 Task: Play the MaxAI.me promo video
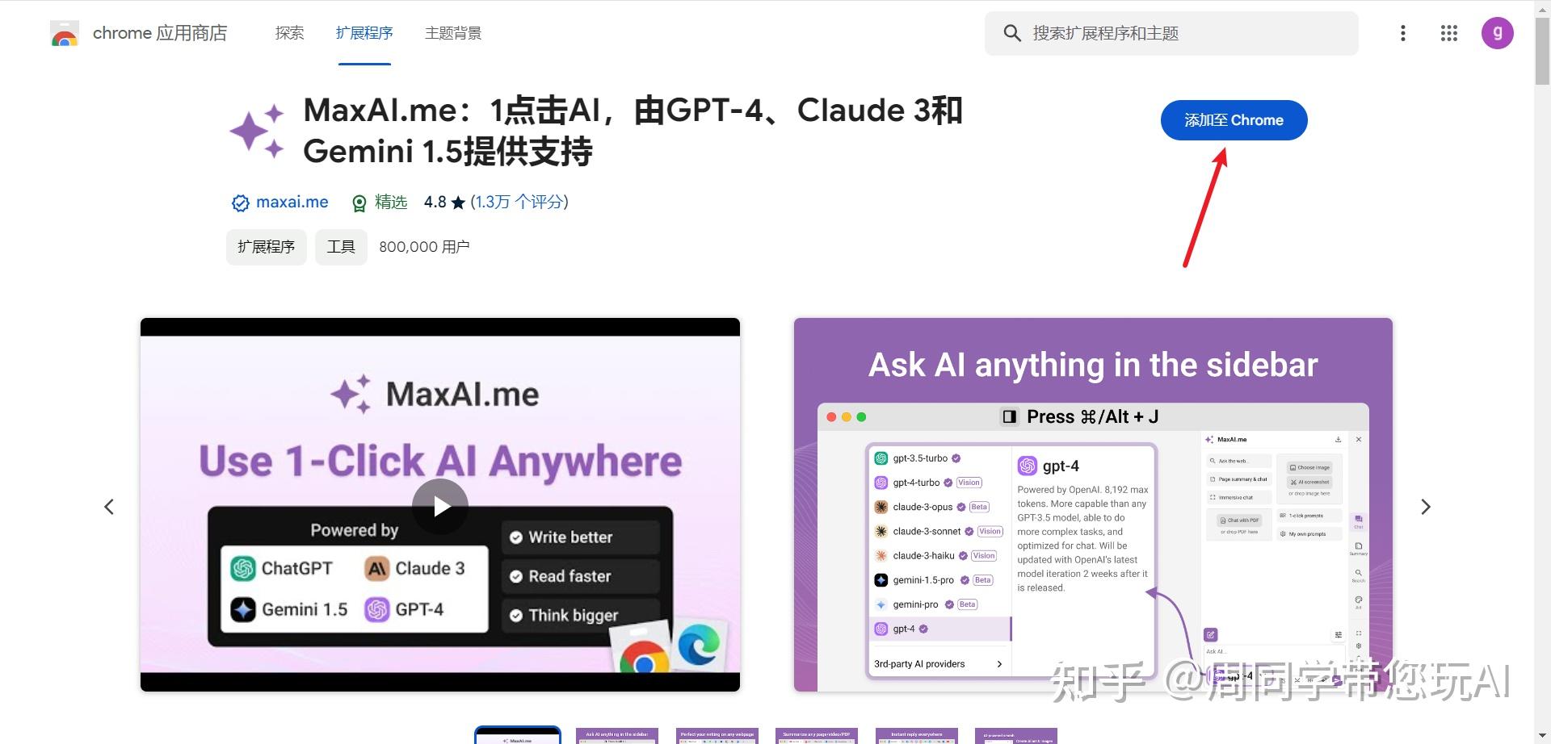[440, 506]
